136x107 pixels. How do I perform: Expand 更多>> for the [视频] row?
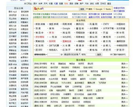tap(124, 90)
